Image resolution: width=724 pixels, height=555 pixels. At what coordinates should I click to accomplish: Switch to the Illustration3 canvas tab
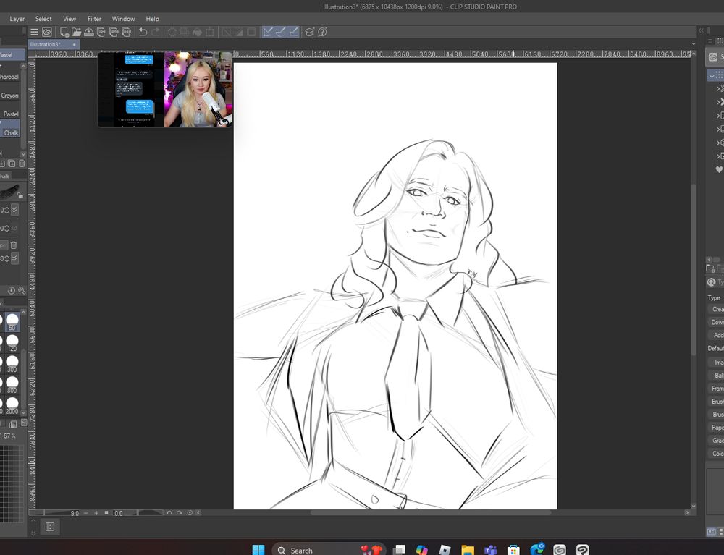pos(45,44)
